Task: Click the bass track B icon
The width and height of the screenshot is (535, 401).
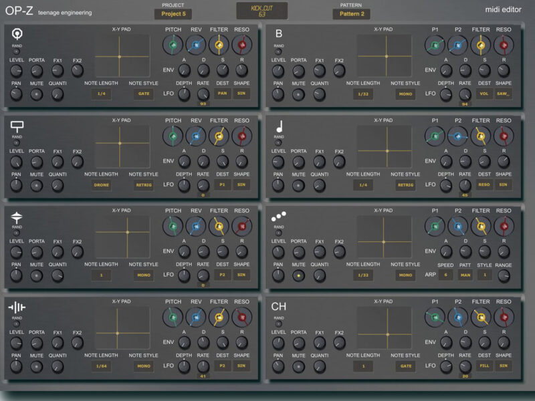Action: click(278, 35)
